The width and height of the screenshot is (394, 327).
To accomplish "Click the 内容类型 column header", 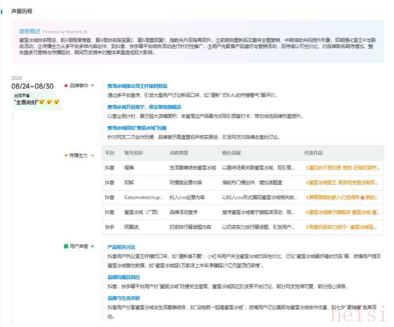I will point(179,153).
